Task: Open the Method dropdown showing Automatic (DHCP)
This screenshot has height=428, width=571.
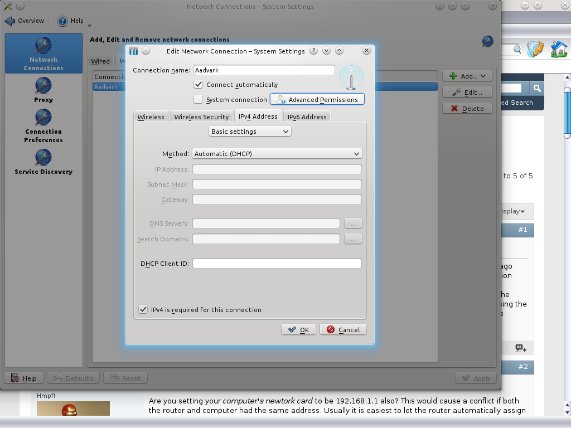Action: (x=277, y=154)
